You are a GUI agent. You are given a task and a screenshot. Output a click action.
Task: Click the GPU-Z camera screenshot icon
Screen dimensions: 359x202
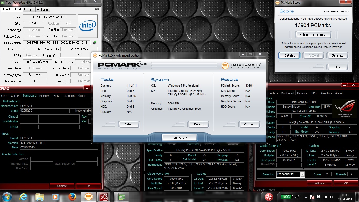point(97,9)
